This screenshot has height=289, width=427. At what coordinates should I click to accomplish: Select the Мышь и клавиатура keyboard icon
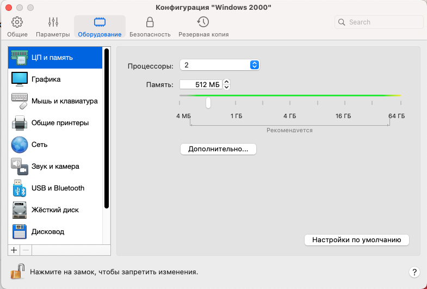coord(20,101)
